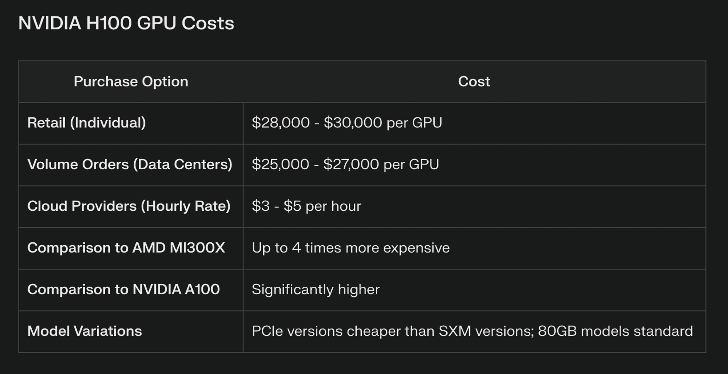Screen dimensions: 728x374
Task: Click the $27,000 price in Volume Orders row
Action: (x=351, y=164)
